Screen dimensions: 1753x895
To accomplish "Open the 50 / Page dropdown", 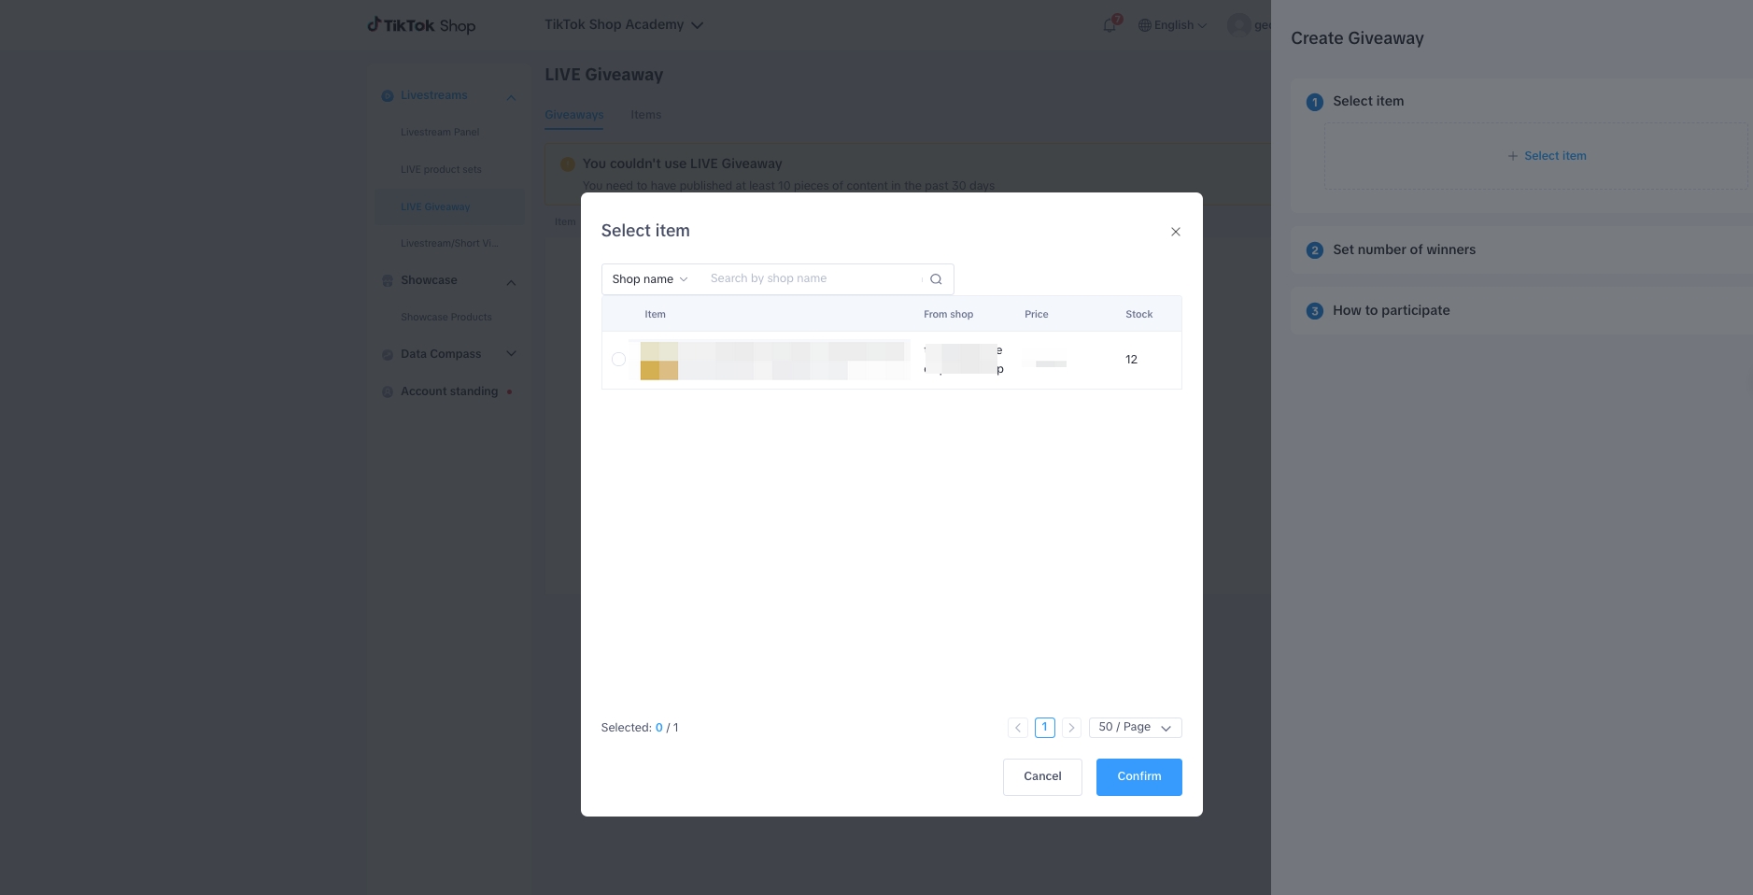I will 1135,728.
